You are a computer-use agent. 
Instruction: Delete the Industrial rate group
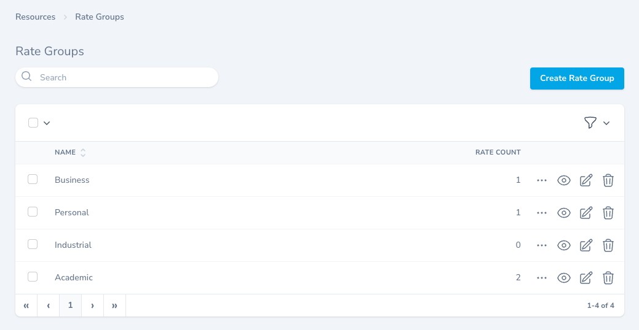608,245
